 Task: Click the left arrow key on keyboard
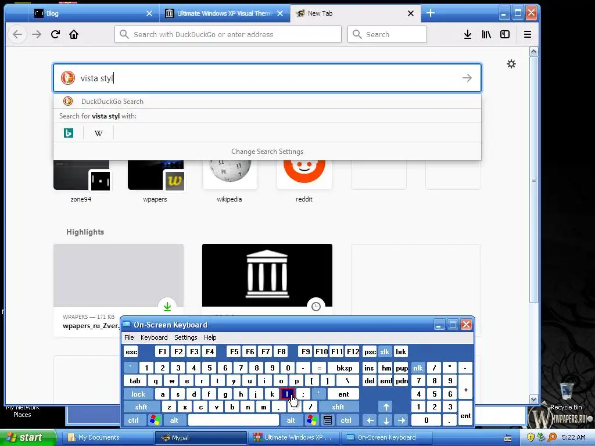pyautogui.click(x=370, y=420)
